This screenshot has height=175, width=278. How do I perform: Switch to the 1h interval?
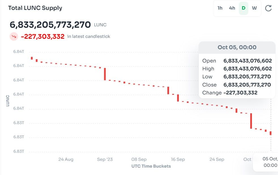click(220, 8)
